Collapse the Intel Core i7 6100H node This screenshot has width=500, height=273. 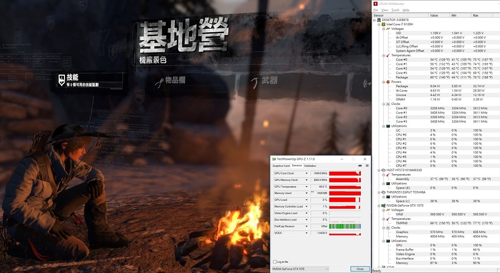379,24
